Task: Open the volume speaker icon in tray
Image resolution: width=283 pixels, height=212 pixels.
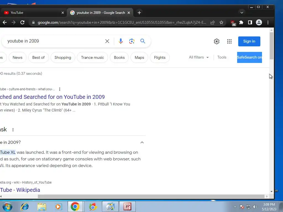Action: click(255, 207)
